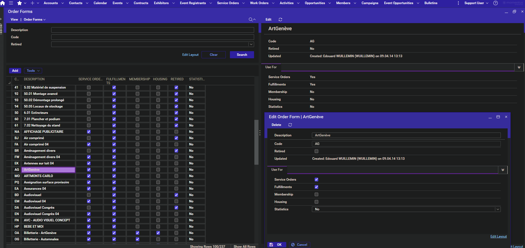Expand the Taskbar side panel arrow

pyautogui.click(x=1, y=19)
